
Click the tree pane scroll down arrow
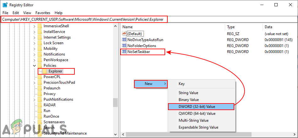point(115,134)
